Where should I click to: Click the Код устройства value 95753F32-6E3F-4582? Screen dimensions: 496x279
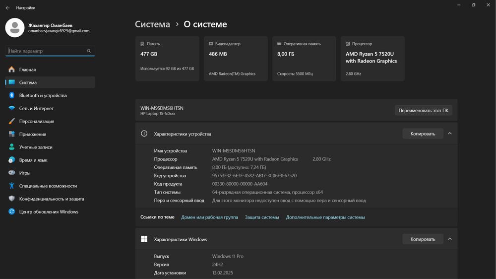point(254,175)
